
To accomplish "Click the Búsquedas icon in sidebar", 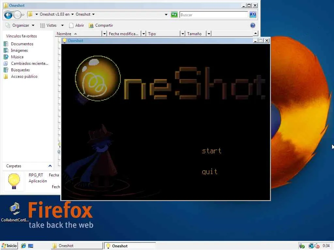I will click(x=6, y=70).
